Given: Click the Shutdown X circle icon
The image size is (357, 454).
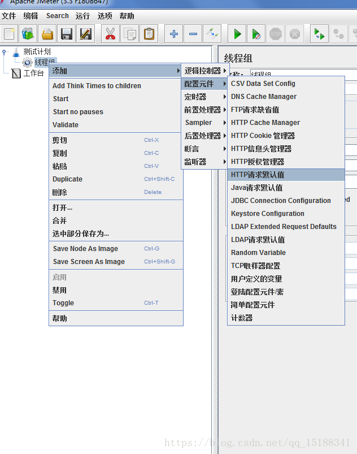Looking at the screenshot, I should pyautogui.click(x=294, y=34).
